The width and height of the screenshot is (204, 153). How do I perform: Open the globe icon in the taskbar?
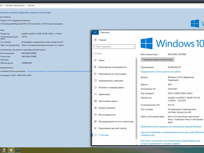click(x=18, y=150)
